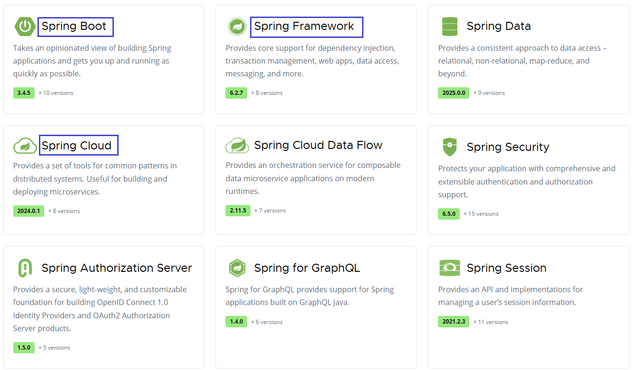Click '+ 7 versions' under Cloud Data Flow
This screenshot has height=370, width=633.
tap(270, 211)
